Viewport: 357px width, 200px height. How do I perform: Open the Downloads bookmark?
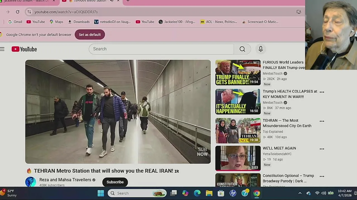pos(79,22)
